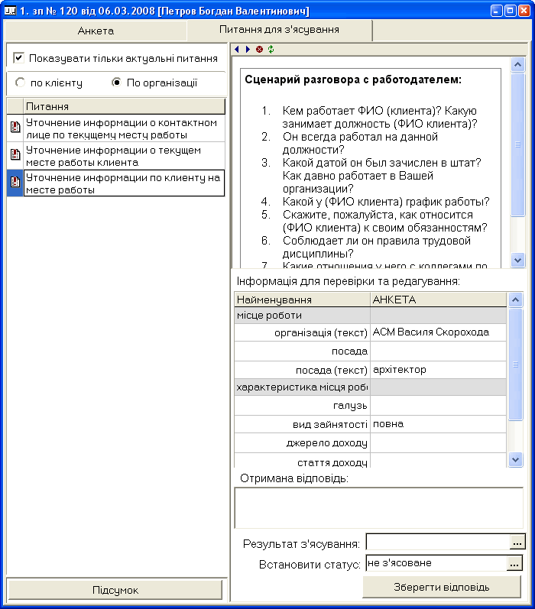Select the 'по клієнту' radio button

click(20, 83)
